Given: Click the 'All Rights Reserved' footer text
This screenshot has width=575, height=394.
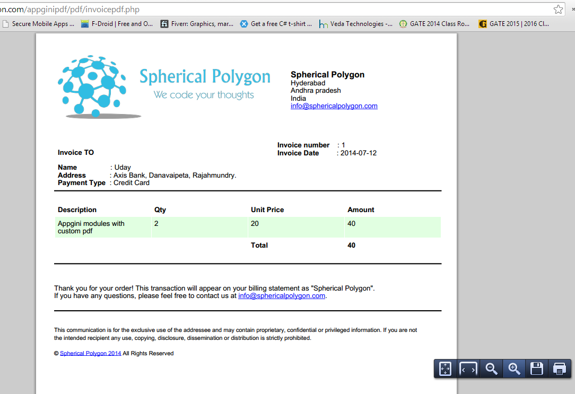Looking at the screenshot, I should pyautogui.click(x=148, y=353).
